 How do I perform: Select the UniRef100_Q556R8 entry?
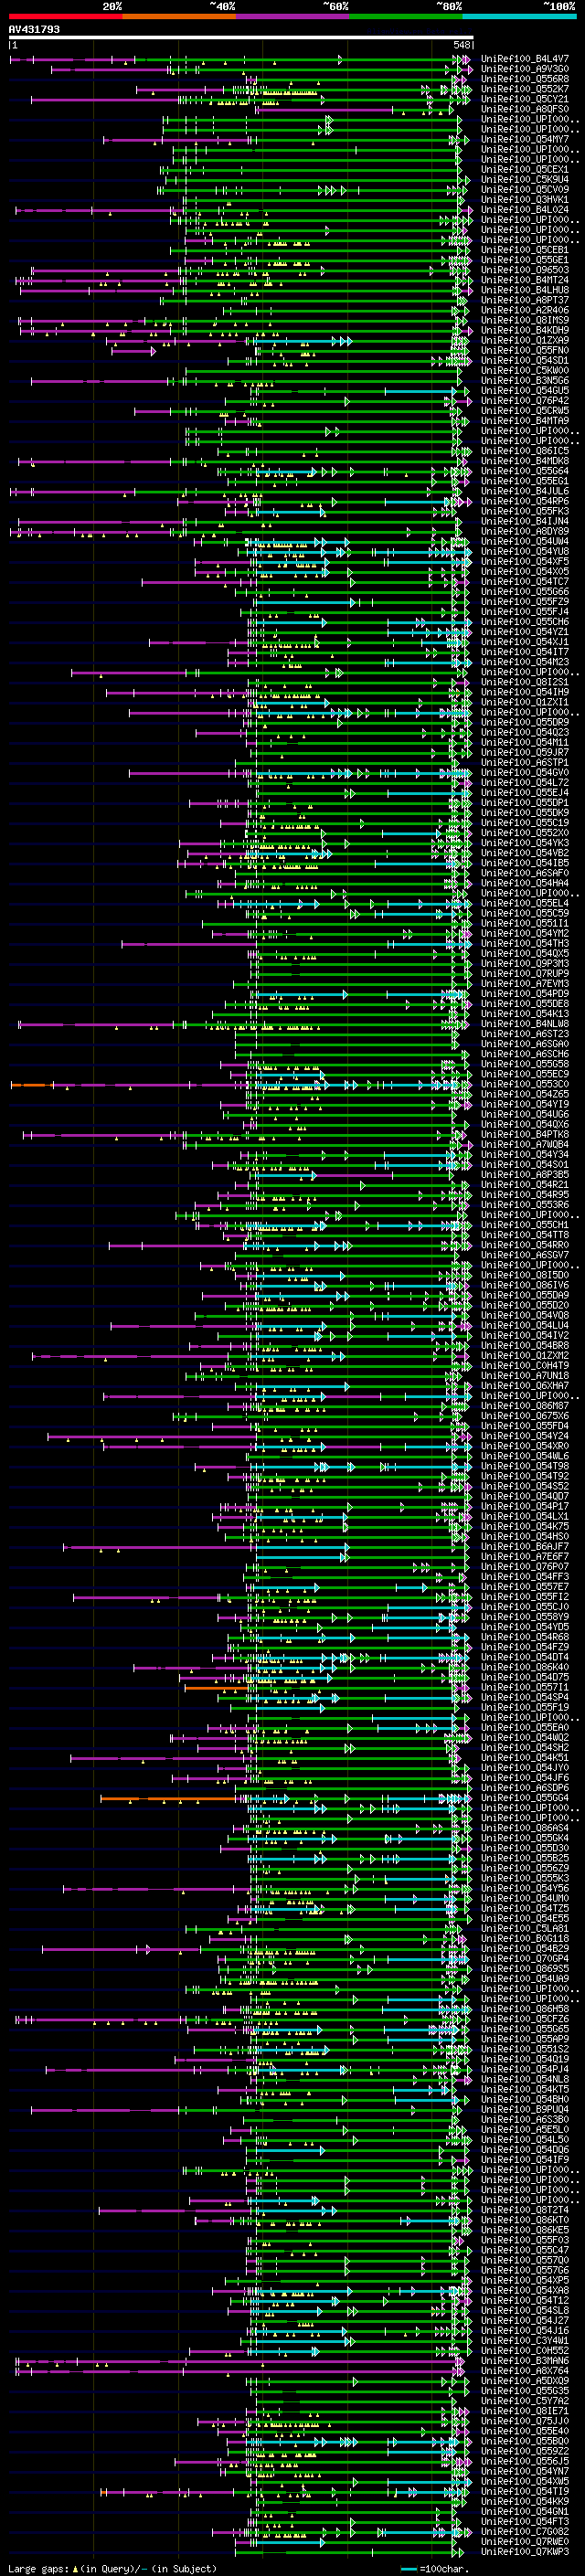525,79
